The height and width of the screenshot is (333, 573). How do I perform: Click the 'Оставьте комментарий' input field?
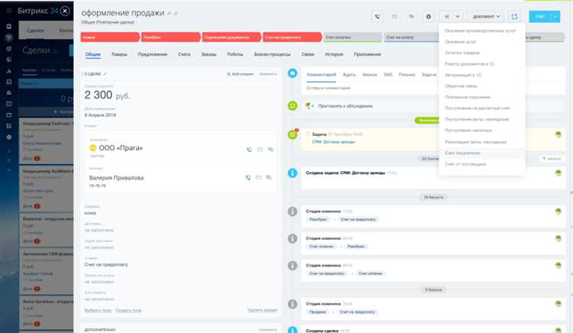(433, 88)
